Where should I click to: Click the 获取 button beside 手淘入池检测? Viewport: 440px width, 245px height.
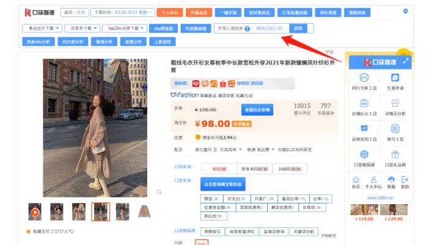coord(298,28)
